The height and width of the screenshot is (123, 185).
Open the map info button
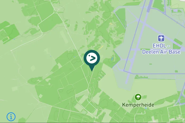pos(11,117)
